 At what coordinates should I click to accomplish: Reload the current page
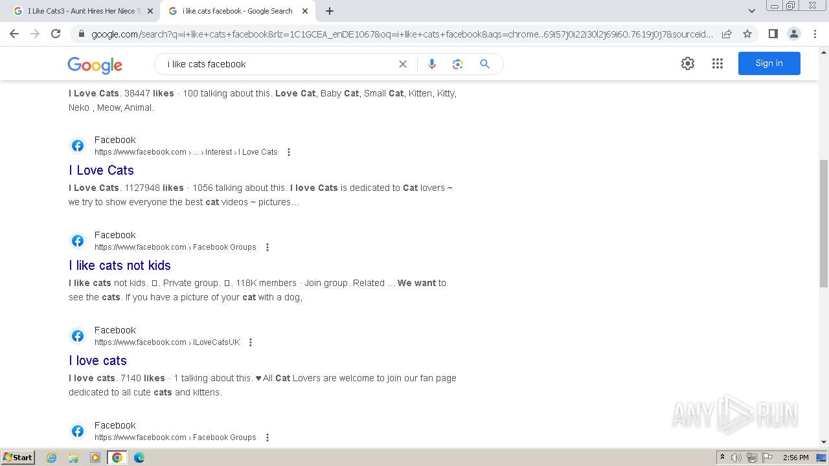pos(56,34)
